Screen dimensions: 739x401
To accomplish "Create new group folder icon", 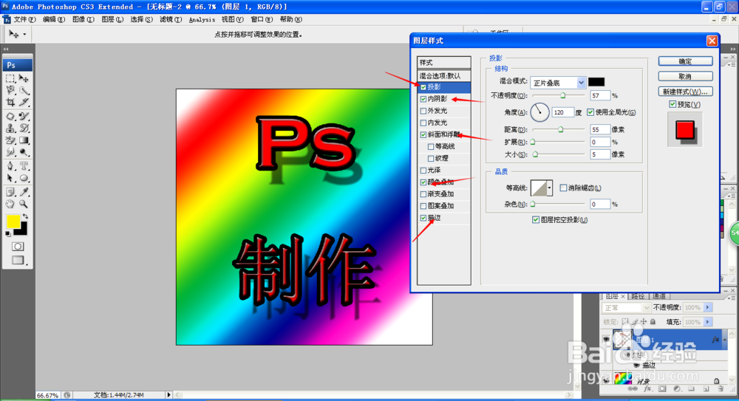I will click(x=691, y=389).
